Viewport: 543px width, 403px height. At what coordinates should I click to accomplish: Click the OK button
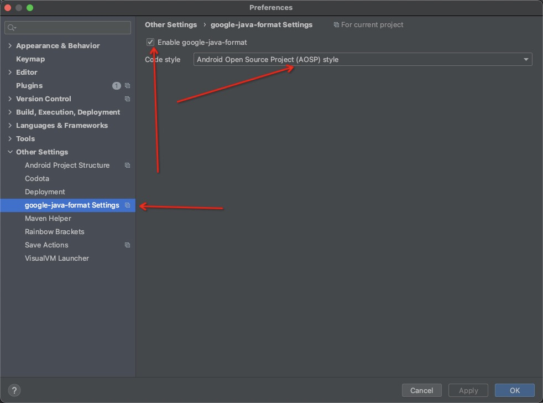coord(515,390)
